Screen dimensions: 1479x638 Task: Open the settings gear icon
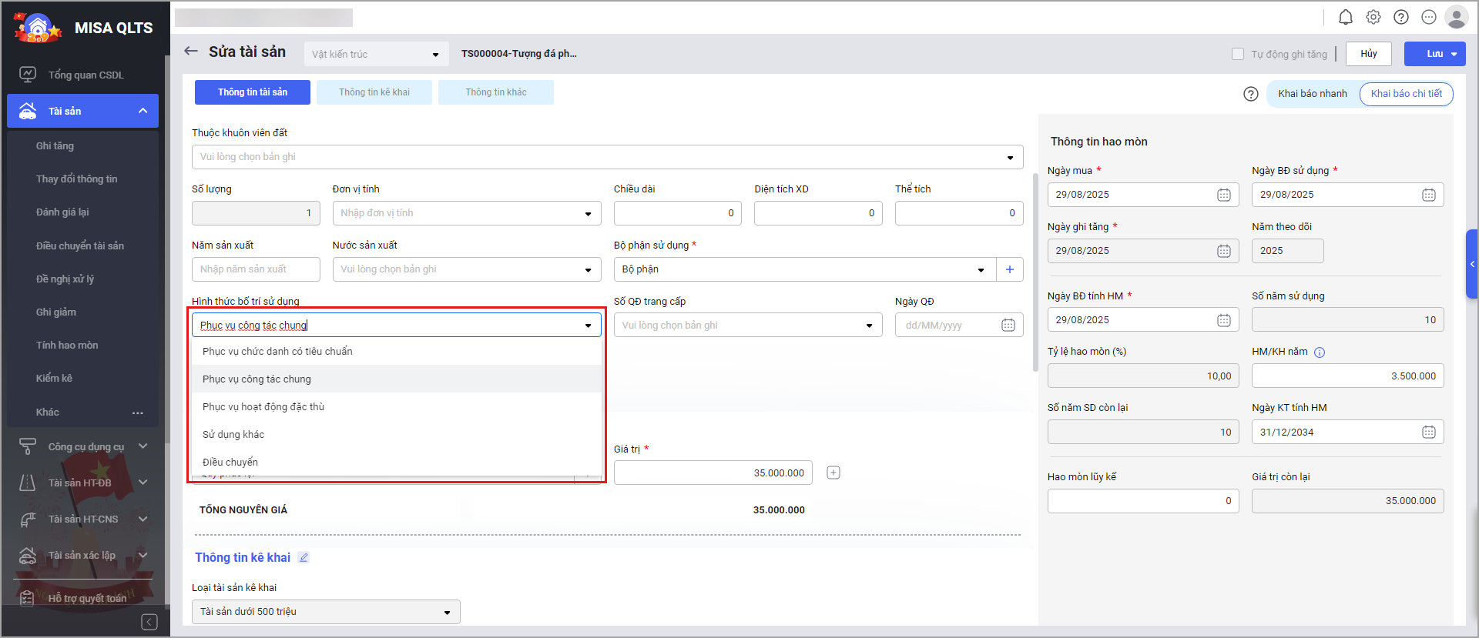pos(1373,17)
